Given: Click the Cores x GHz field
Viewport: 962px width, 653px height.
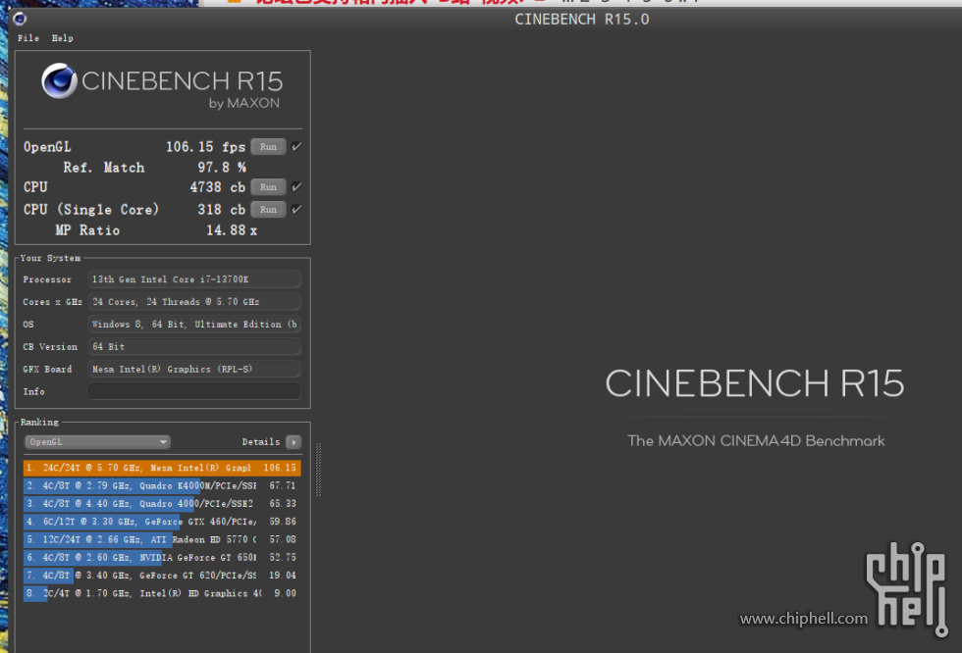Looking at the screenshot, I should tap(194, 302).
